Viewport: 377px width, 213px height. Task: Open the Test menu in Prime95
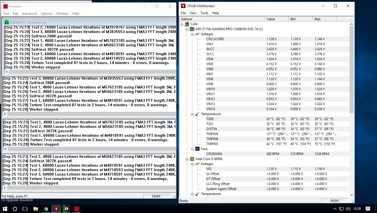pos(6,13)
